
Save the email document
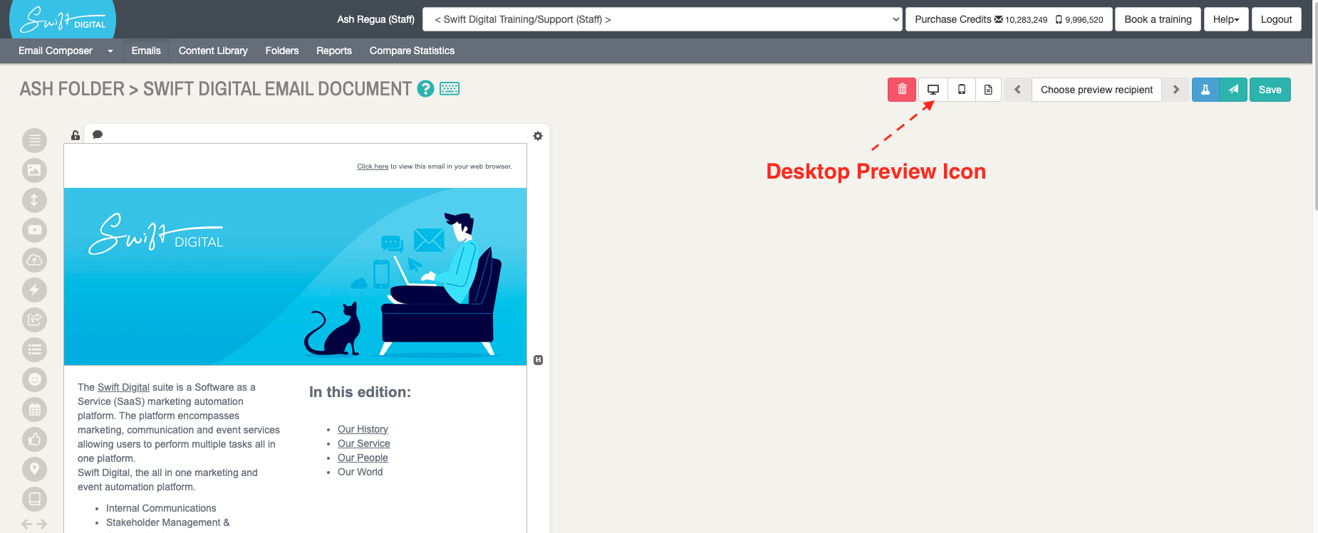(1270, 90)
